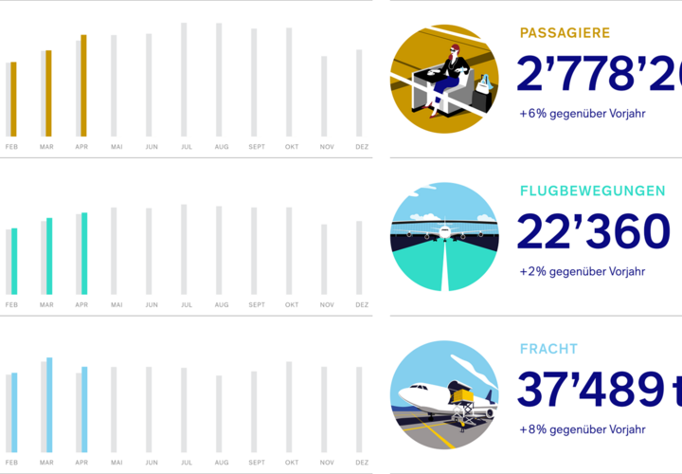Click the turquoise APR bar in flight movements chart
The image size is (682, 474).
tap(83, 253)
